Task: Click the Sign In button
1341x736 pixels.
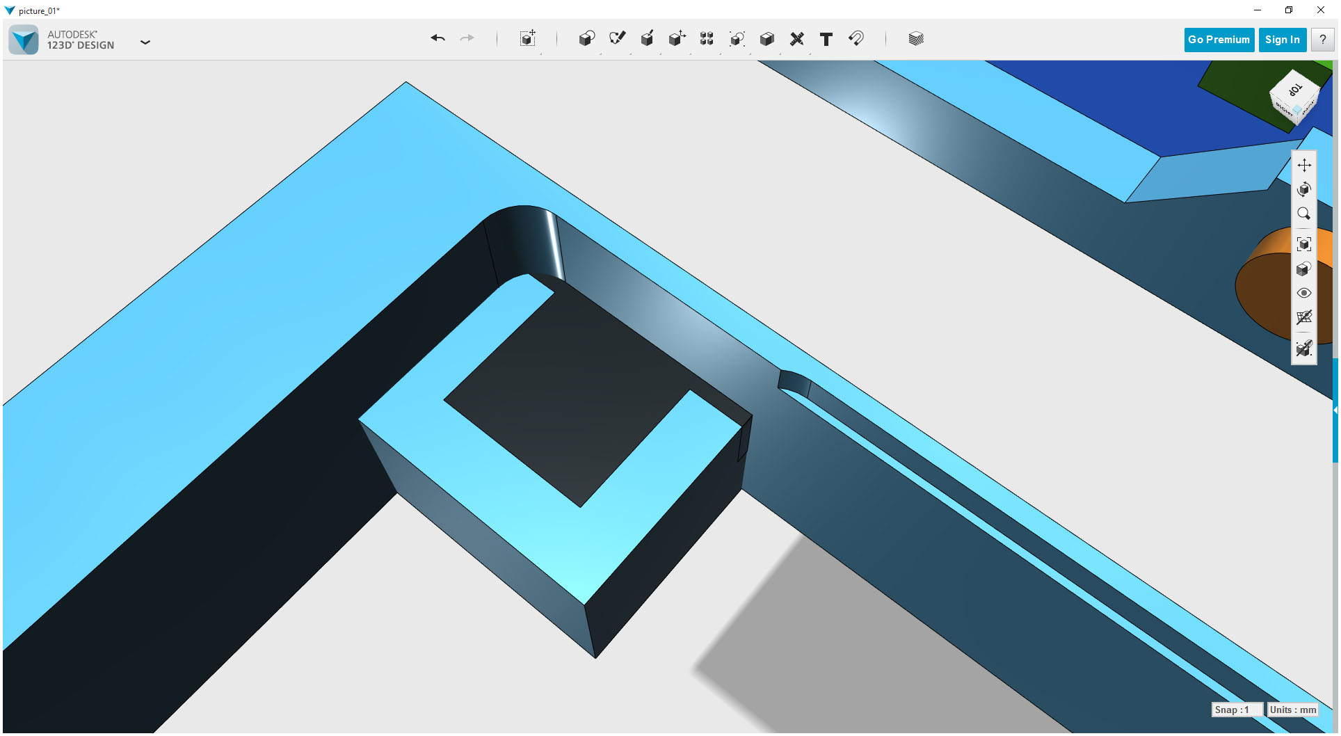Action: coord(1282,39)
